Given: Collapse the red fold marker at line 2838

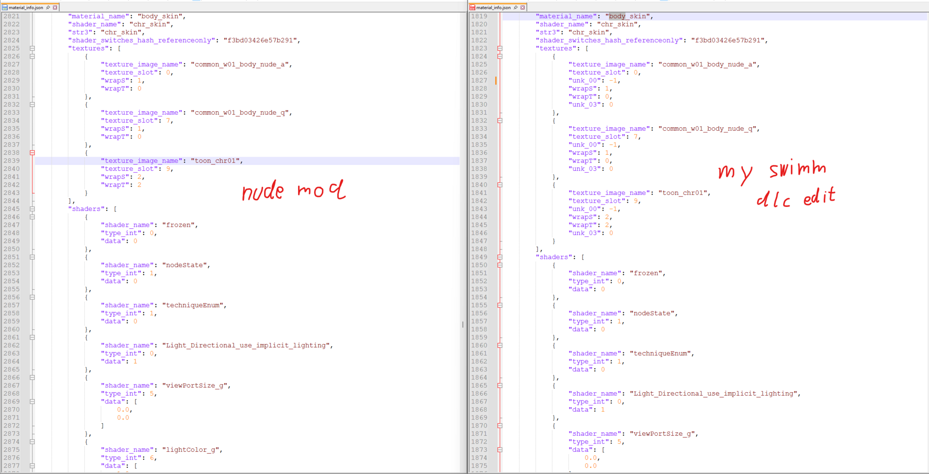Looking at the screenshot, I should coord(32,153).
